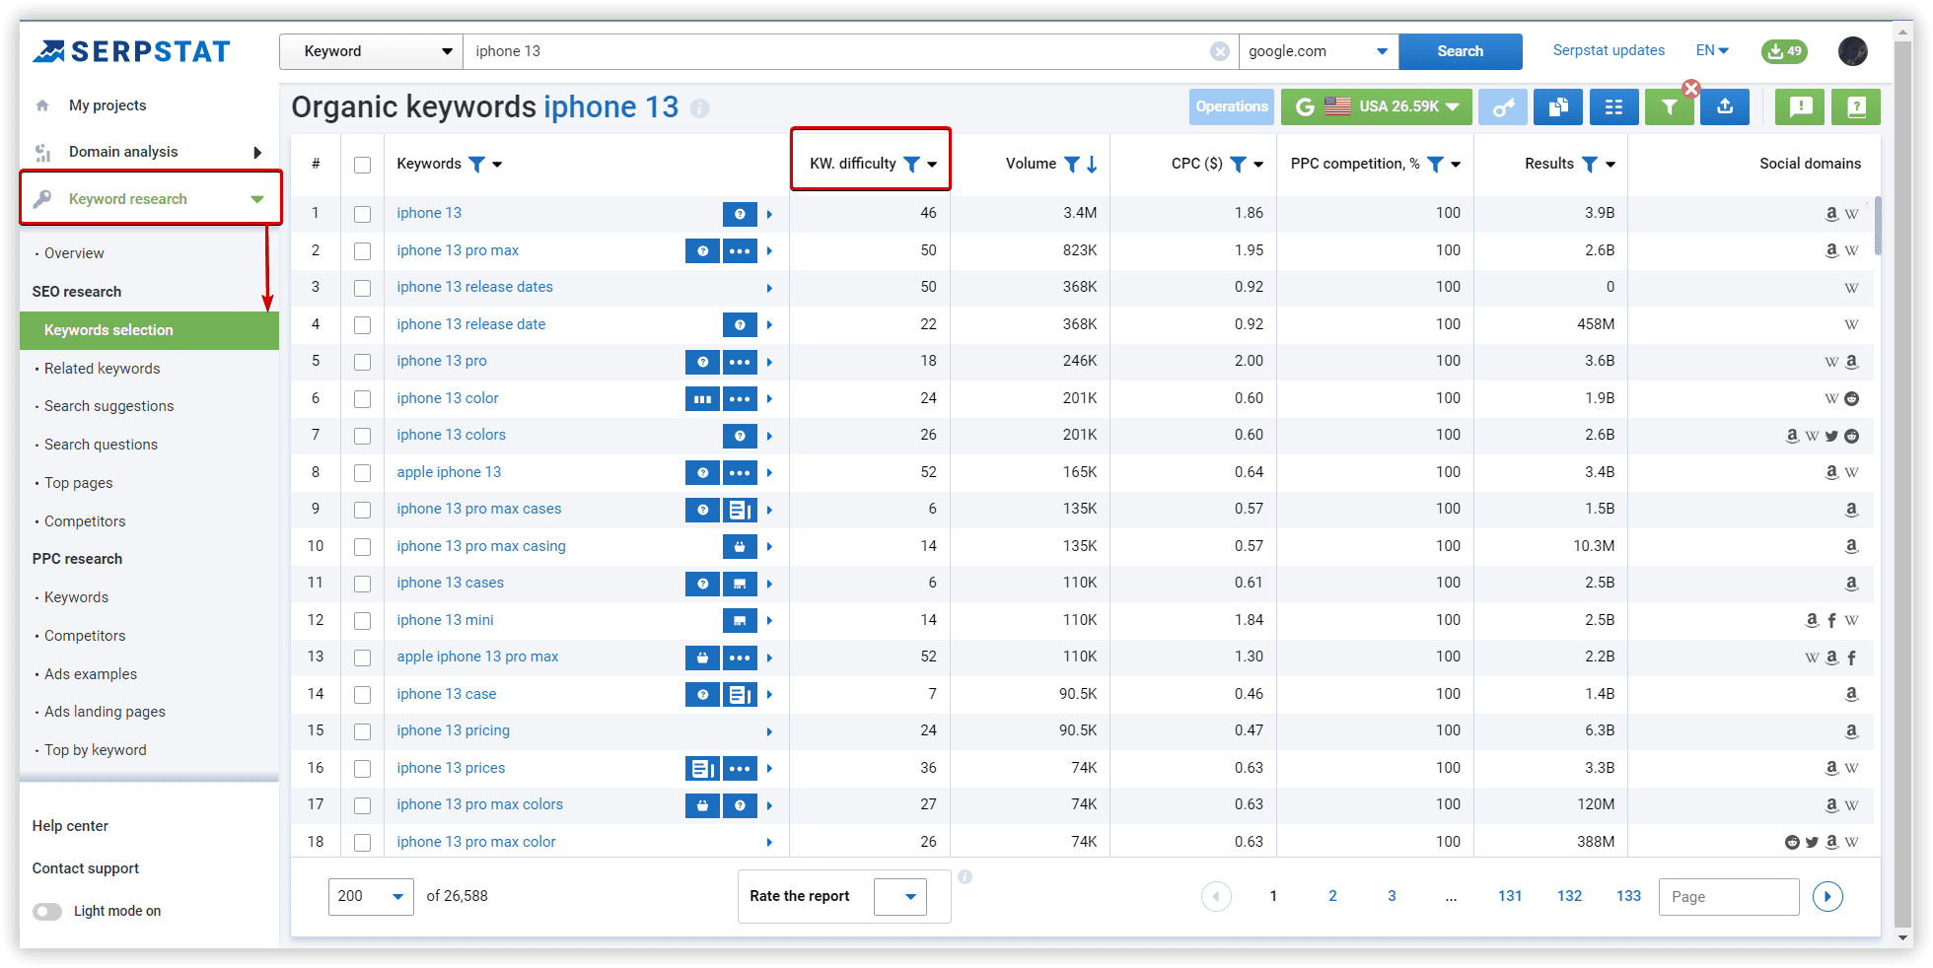1933x968 pixels.
Task: Expand row arrow for iphone 13 release dates
Action: coord(769,289)
